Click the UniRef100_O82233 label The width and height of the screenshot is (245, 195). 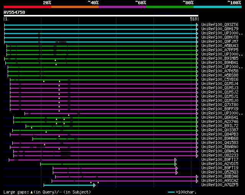click(x=220, y=156)
